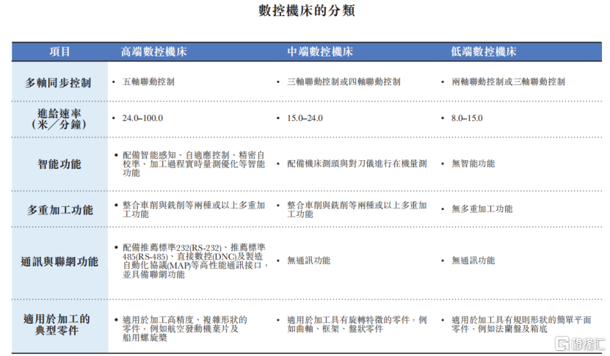610x356 pixels.
Task: Select the 中端數控機床 column header
Action: 320,52
